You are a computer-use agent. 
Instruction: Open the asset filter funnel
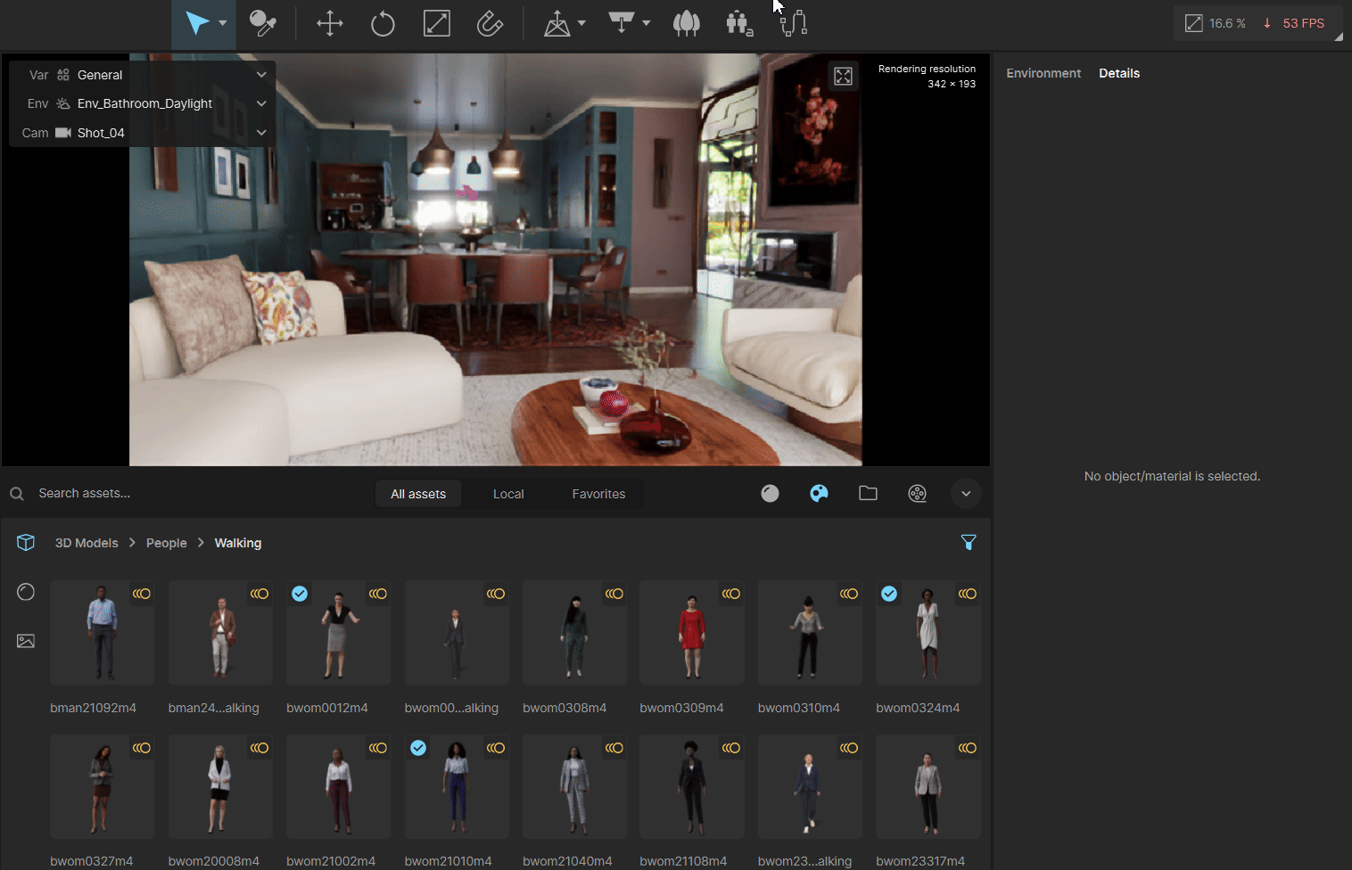[x=969, y=542]
